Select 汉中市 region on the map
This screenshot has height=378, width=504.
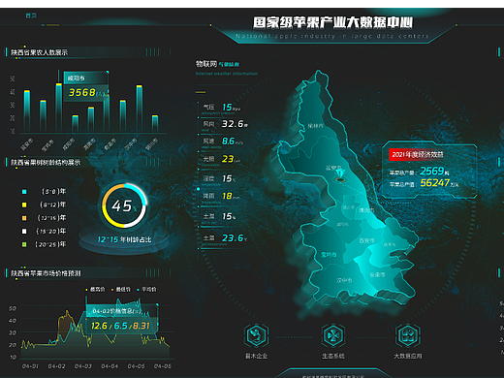pyautogui.click(x=344, y=280)
